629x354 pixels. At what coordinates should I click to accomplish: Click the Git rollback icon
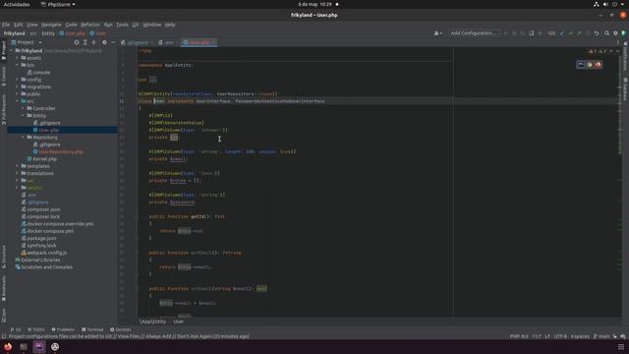click(597, 32)
